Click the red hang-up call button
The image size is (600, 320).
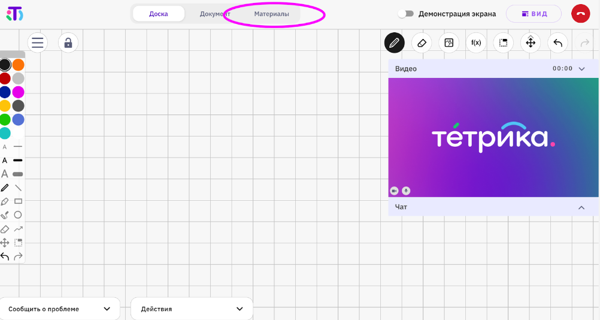(580, 14)
